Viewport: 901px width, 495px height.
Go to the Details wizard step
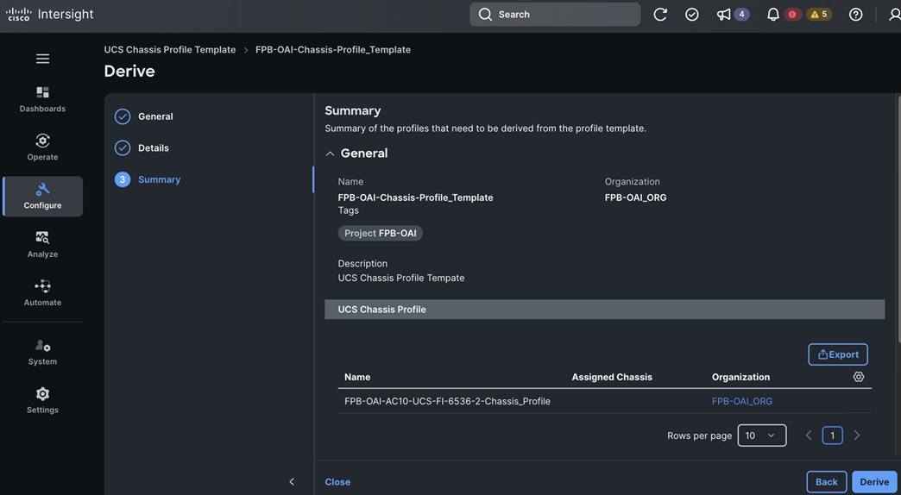[142, 148]
